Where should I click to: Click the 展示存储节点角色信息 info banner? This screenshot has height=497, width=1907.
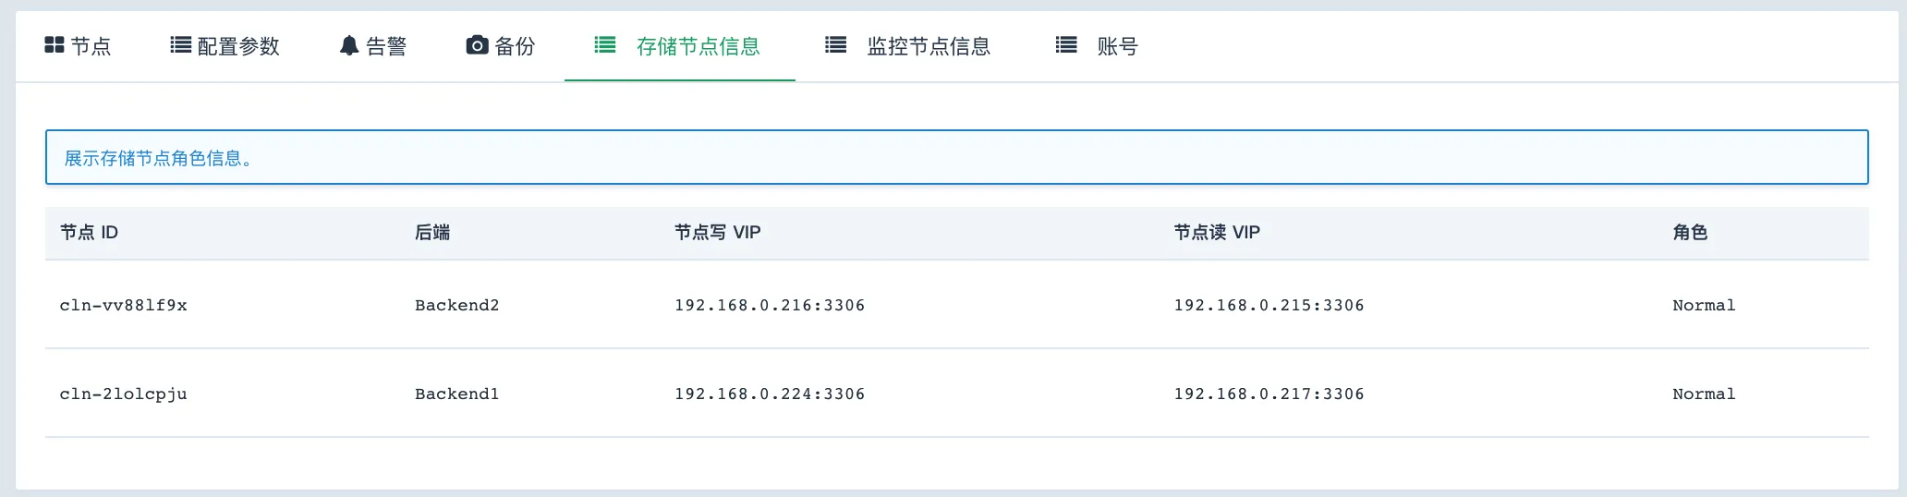(x=957, y=157)
